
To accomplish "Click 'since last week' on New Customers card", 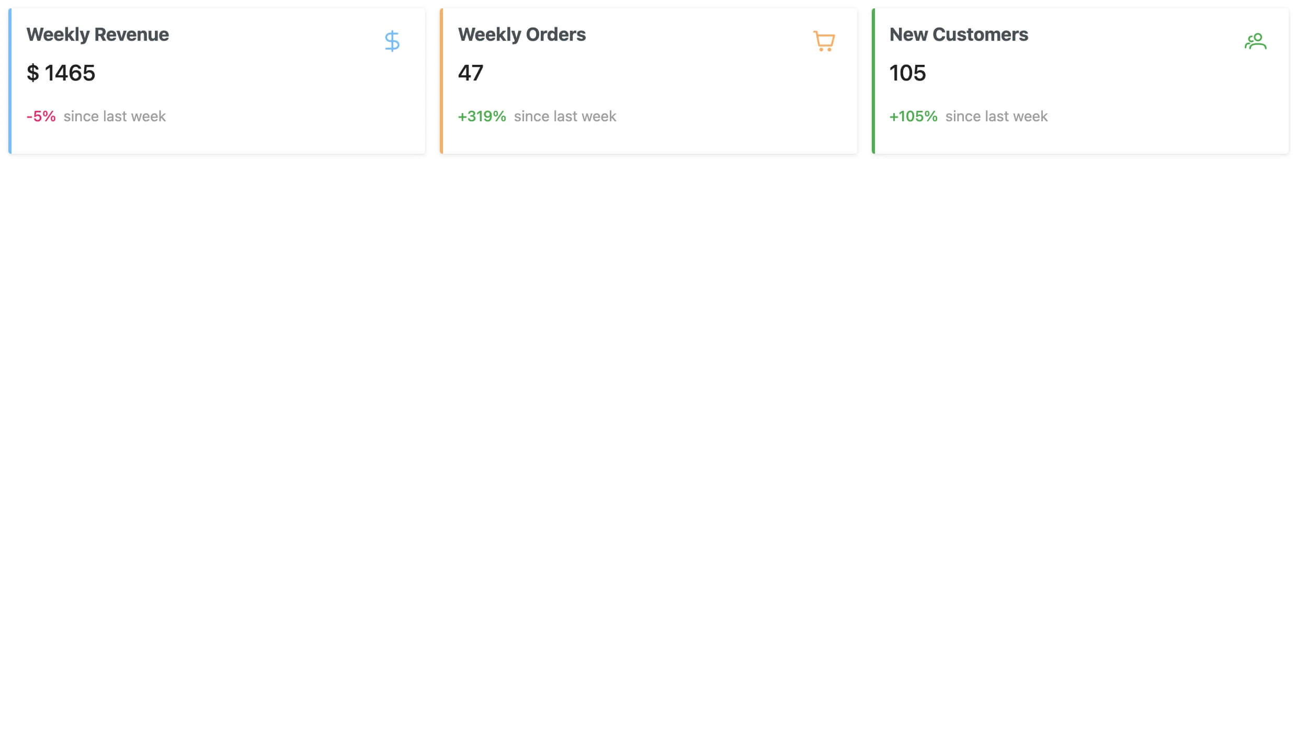I will 996,116.
